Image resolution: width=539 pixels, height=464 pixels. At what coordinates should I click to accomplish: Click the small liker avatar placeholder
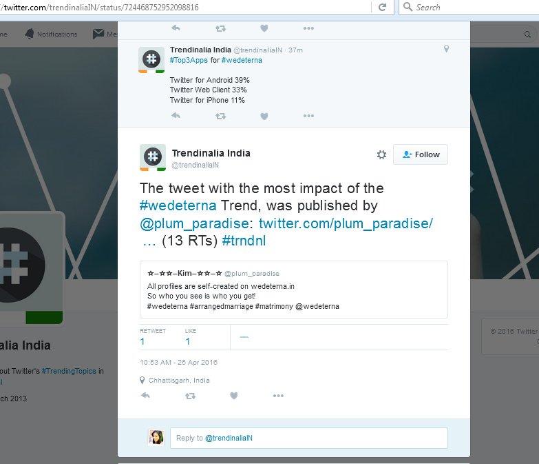[244, 337]
